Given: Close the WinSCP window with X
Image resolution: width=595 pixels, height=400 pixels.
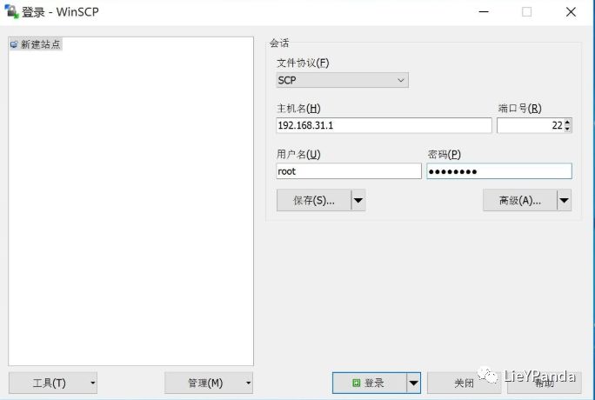Looking at the screenshot, I should (571, 12).
